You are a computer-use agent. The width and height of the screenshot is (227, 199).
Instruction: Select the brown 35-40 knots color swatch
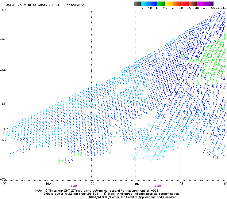(x=193, y=4)
